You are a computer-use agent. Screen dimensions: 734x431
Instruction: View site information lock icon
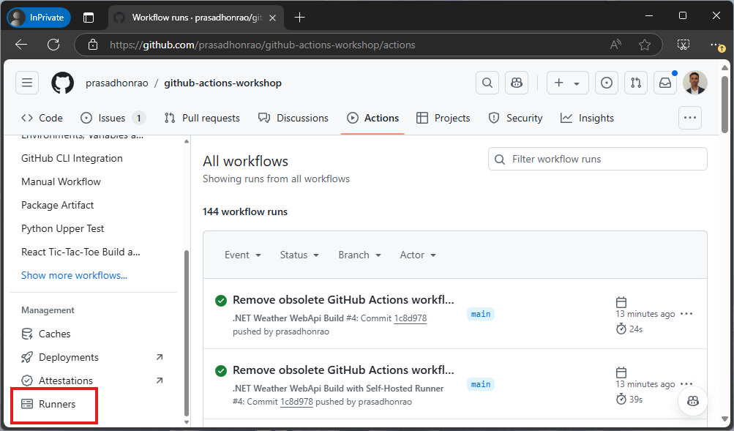(x=93, y=45)
